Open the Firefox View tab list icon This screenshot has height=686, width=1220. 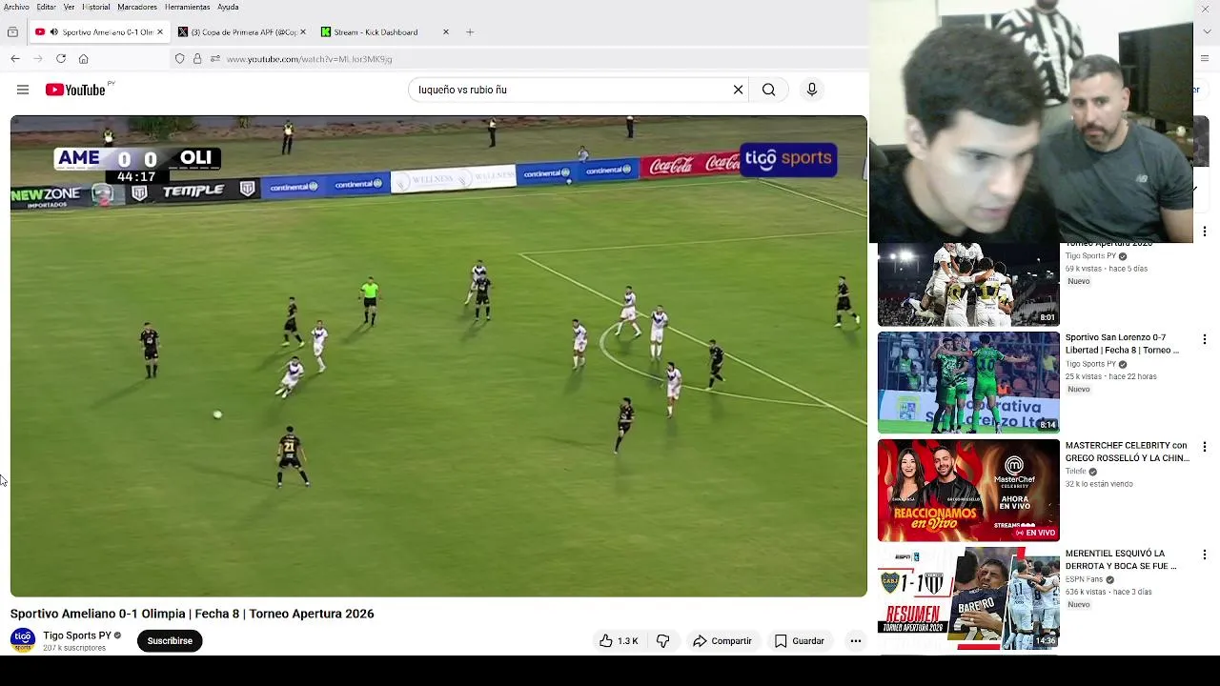point(12,32)
